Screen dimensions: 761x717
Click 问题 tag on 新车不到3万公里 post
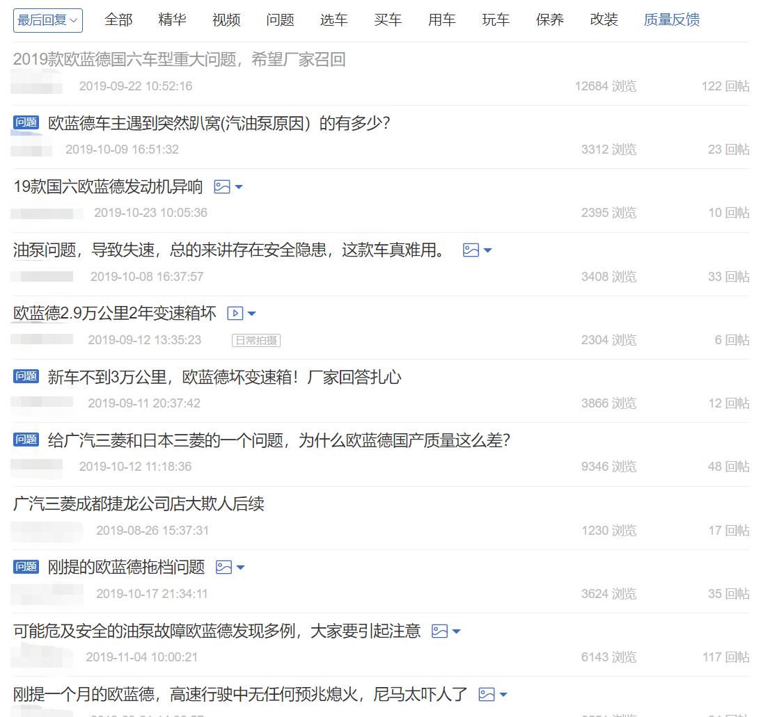coord(26,376)
